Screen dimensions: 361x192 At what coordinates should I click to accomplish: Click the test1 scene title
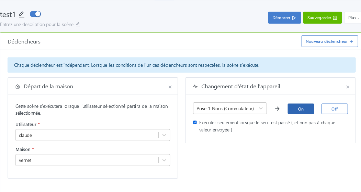click(x=8, y=14)
